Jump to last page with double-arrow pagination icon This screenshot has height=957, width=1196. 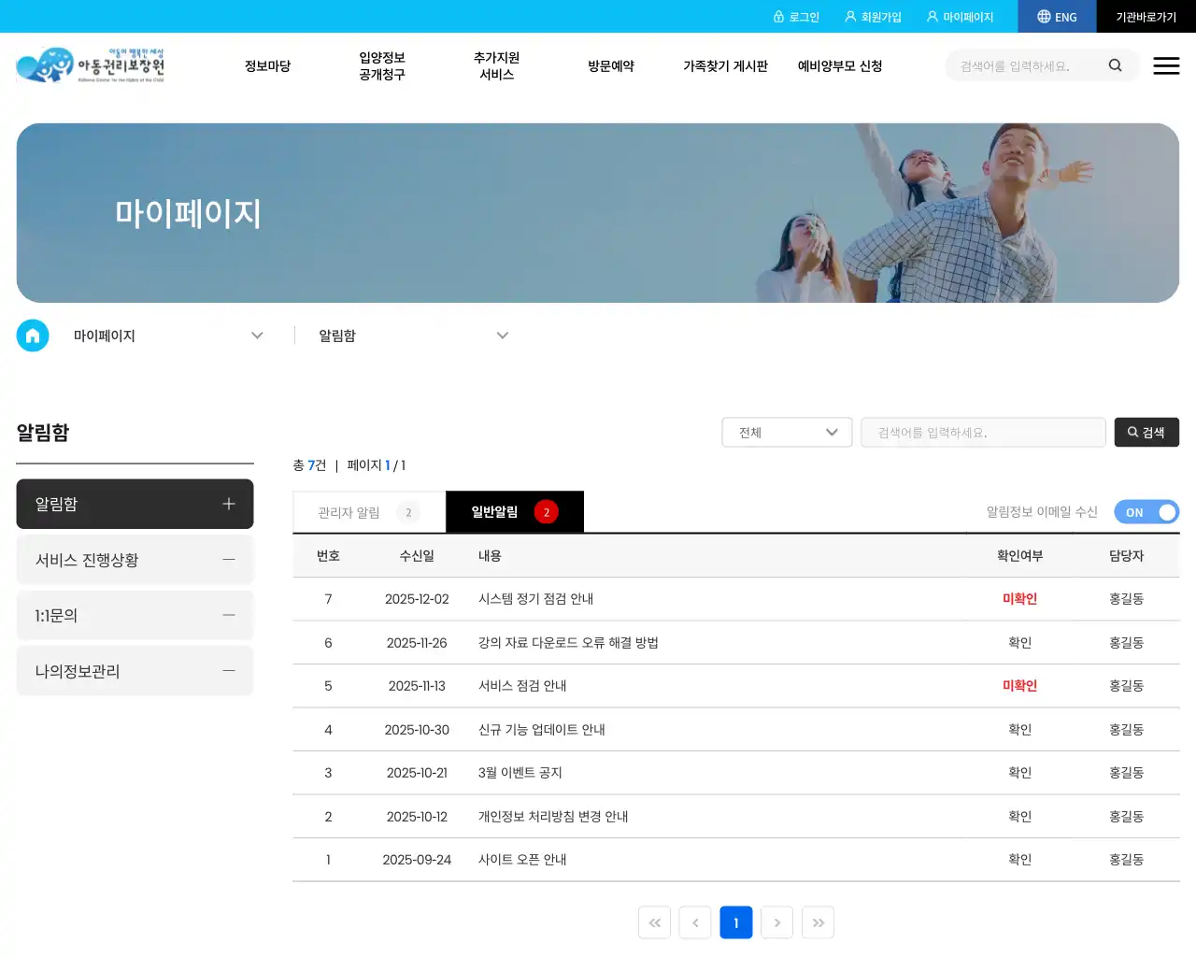[818, 922]
